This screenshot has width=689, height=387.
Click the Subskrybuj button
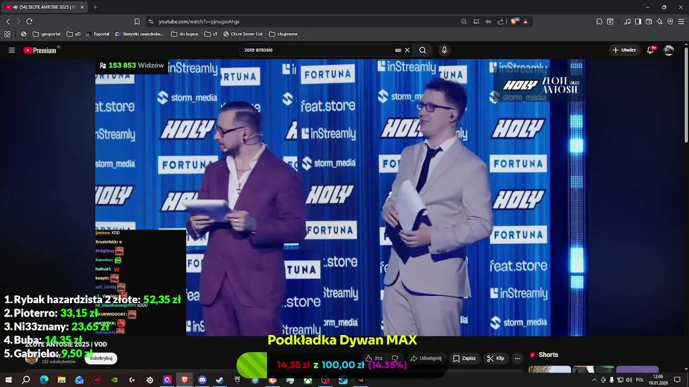click(x=101, y=358)
